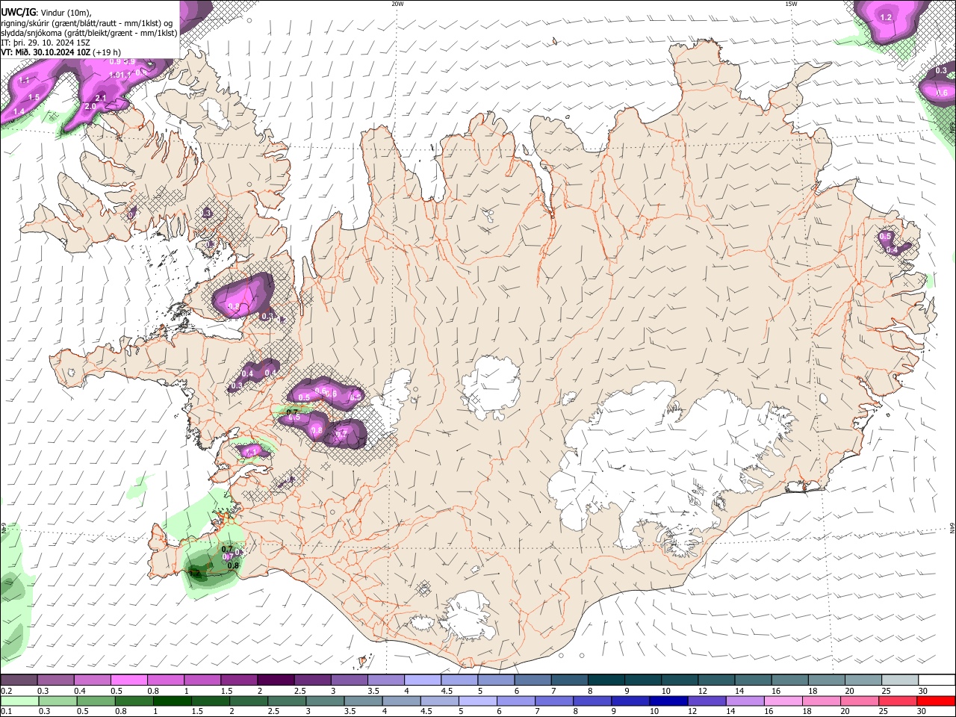Pick the white swatch after 30 on the snow scale
Screen dimensions: 956x717
click(937, 680)
